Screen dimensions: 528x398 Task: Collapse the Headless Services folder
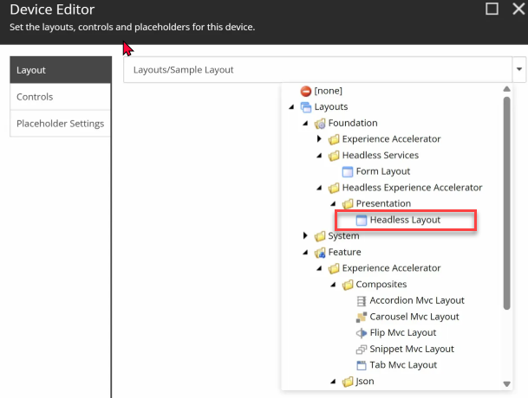pos(319,156)
